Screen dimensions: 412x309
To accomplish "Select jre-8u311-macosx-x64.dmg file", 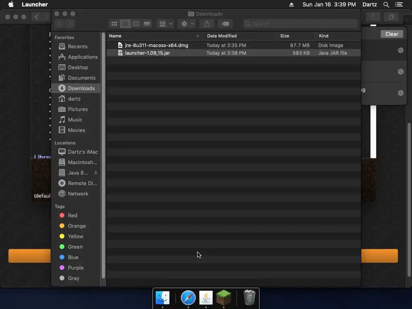I will click(234, 45).
